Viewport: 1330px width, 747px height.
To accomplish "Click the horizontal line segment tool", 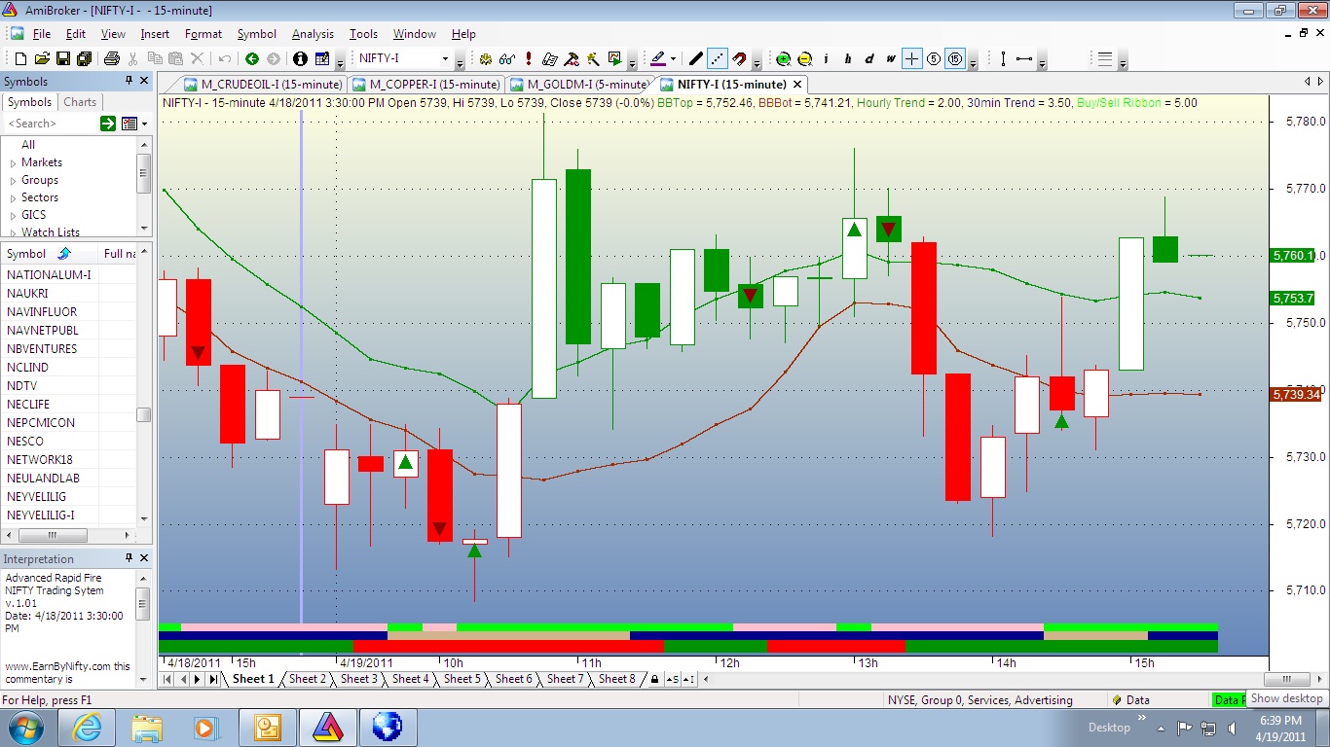I will point(1024,58).
